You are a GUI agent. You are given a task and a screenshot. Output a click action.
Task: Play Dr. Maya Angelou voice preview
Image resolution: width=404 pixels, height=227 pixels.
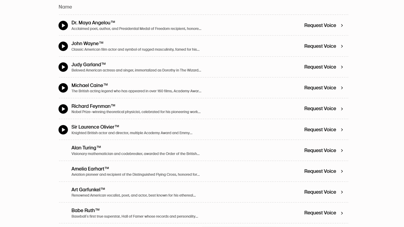pyautogui.click(x=63, y=25)
